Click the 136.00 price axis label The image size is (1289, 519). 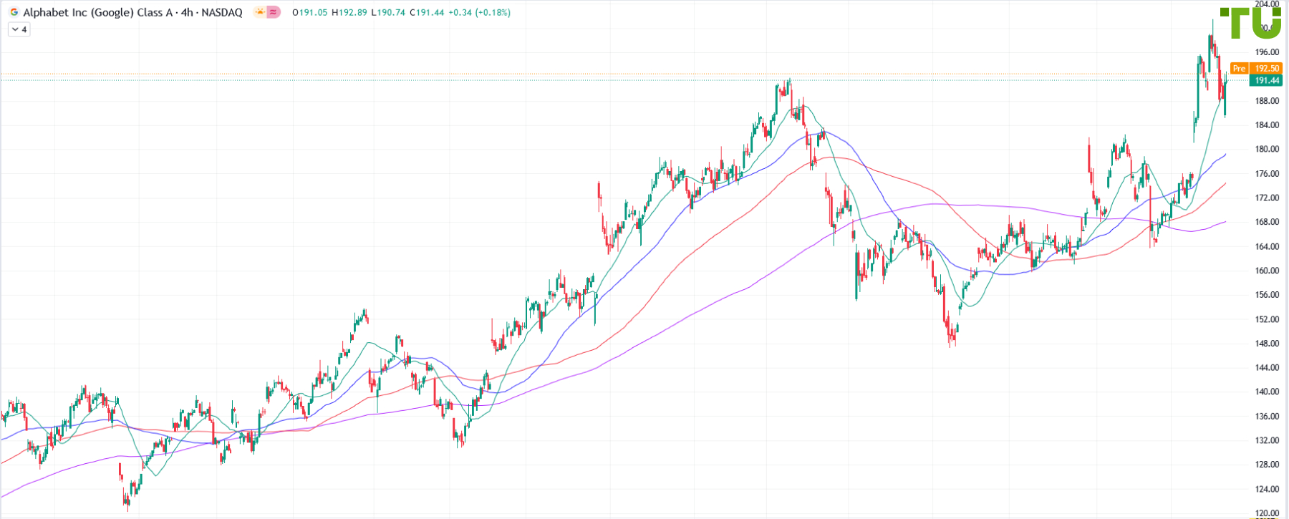click(1267, 417)
